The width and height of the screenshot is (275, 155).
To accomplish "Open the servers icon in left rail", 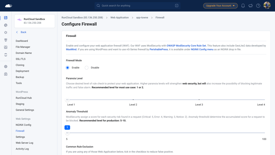I will 6,18.
